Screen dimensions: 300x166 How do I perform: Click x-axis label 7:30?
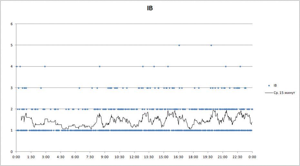[x=90, y=157]
